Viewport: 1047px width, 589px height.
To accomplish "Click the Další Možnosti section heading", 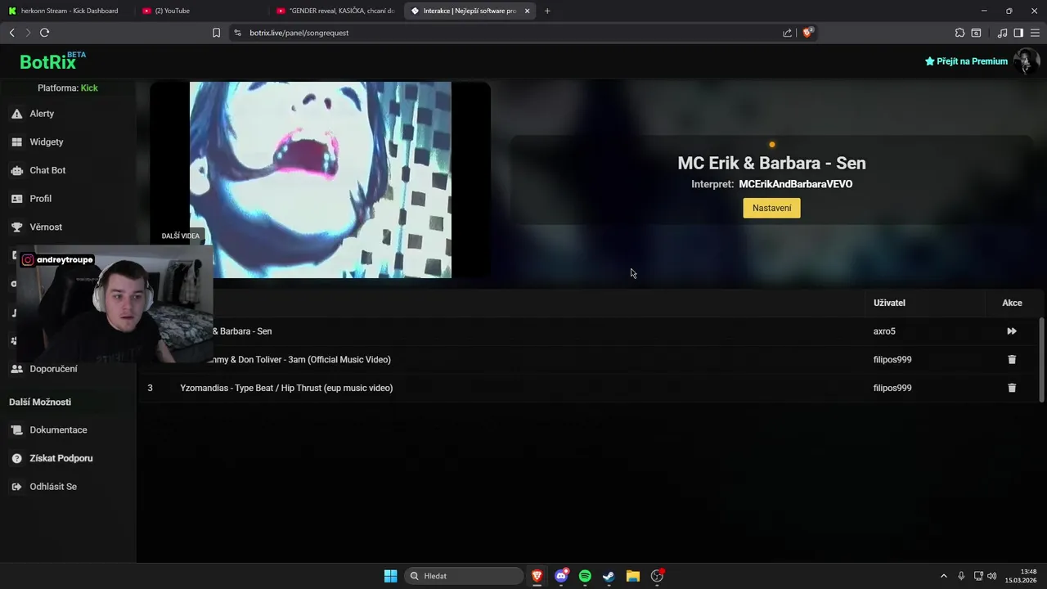I will [40, 402].
